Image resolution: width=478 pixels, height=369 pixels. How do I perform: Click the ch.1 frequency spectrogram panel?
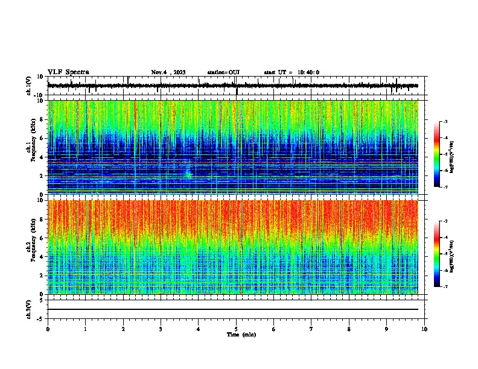[233, 147]
